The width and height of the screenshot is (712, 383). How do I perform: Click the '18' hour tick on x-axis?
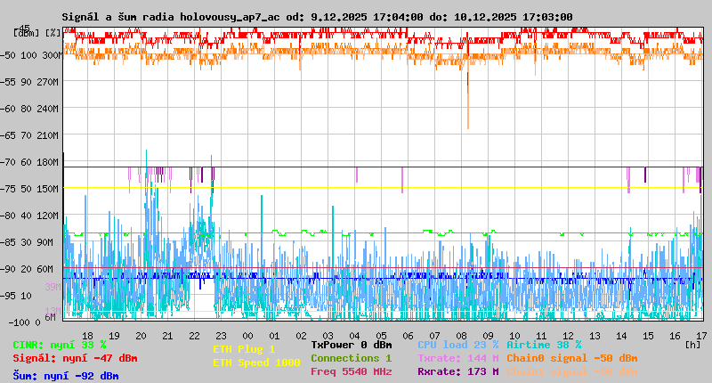87,336
